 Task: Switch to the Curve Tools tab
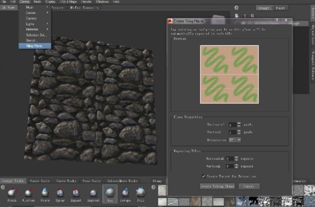tap(66, 181)
